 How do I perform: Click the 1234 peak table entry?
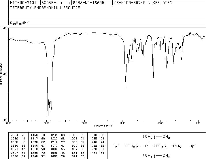[x=58, y=135]
